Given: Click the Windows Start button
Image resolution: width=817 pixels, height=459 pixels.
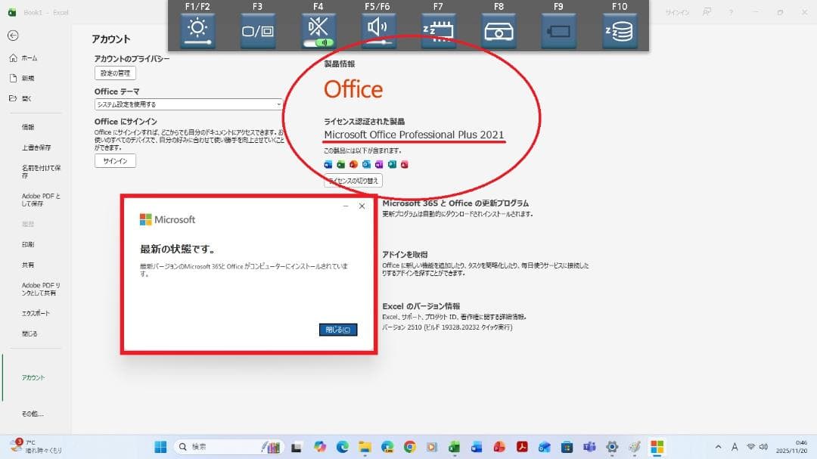Looking at the screenshot, I should click(x=160, y=446).
